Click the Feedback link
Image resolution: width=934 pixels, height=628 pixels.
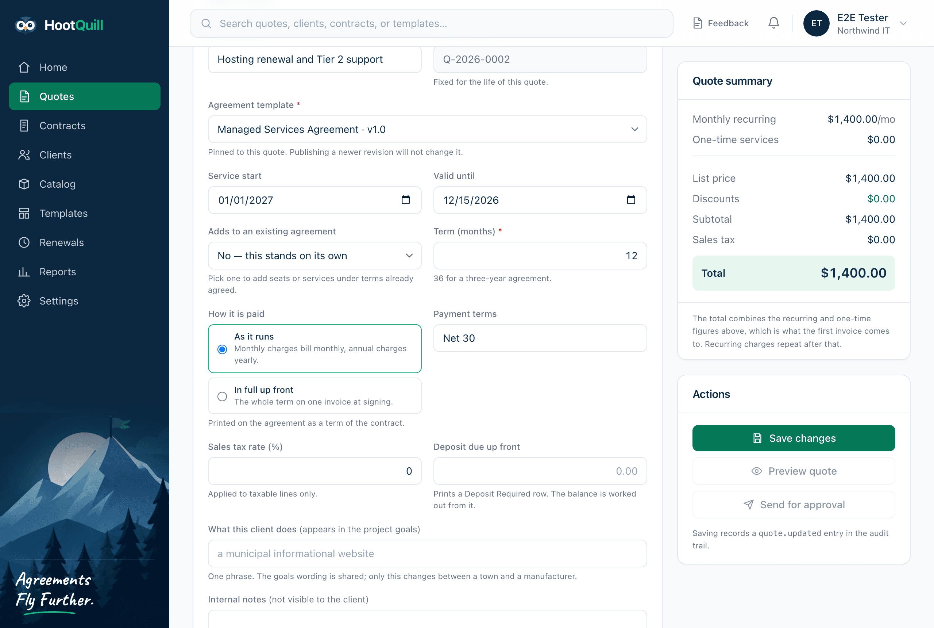pyautogui.click(x=720, y=23)
